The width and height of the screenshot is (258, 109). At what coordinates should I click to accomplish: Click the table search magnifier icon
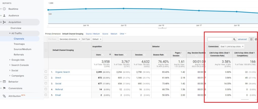click(x=235, y=39)
